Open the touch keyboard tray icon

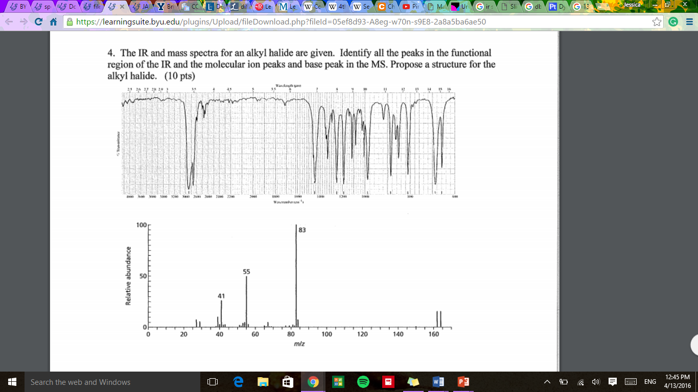click(x=631, y=382)
